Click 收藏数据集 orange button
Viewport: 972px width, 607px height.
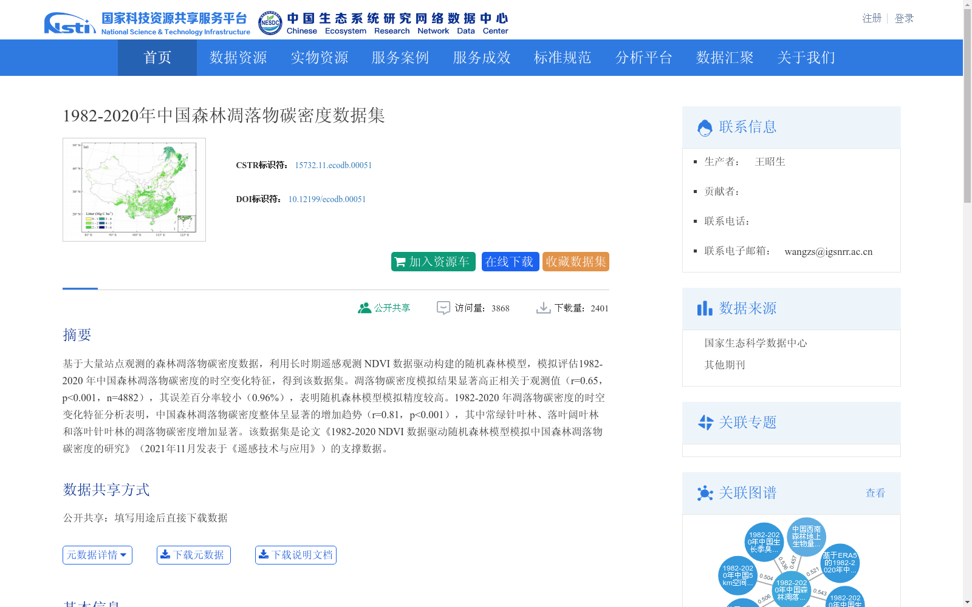pos(576,262)
